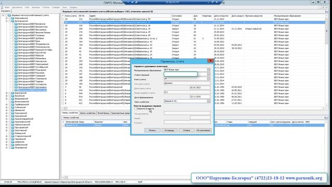Click the root folder icon of Лицевые счета
Image resolution: width=332 pixels, height=187 pixels.
(9, 15)
